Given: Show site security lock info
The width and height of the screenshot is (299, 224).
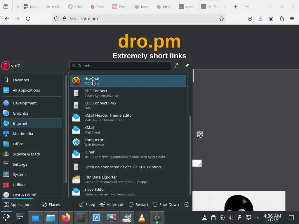Looking at the screenshot, I should pyautogui.click(x=65, y=19).
